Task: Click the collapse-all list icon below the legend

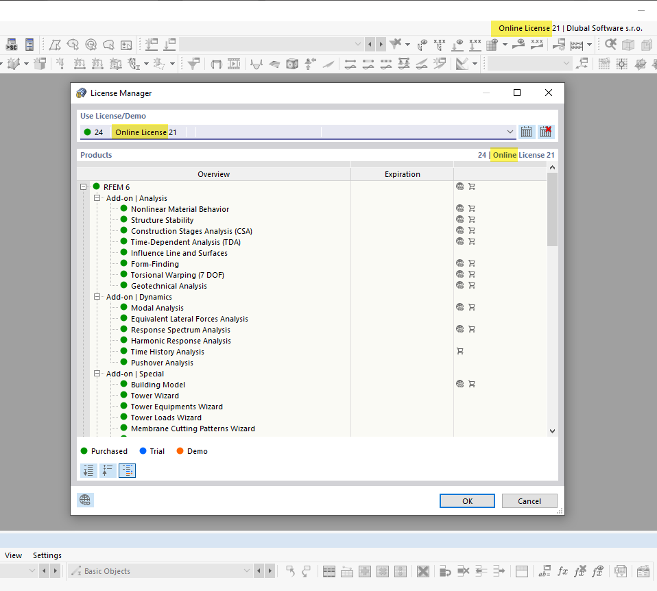Action: [108, 470]
